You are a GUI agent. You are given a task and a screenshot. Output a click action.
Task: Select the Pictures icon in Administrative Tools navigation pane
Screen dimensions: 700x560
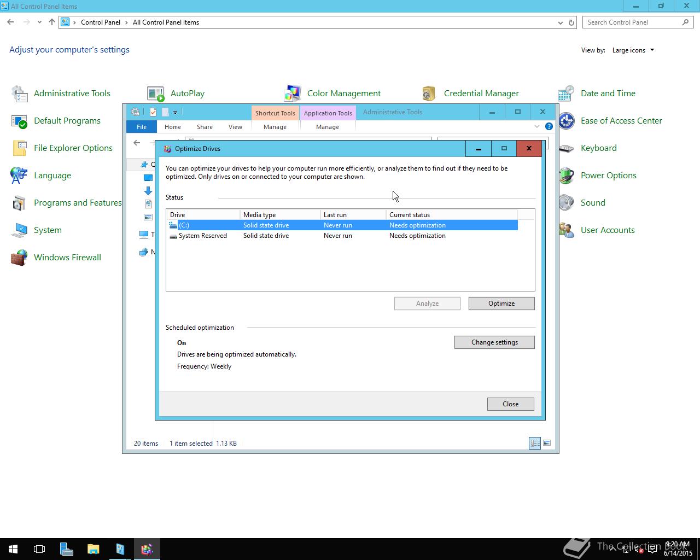click(x=148, y=217)
